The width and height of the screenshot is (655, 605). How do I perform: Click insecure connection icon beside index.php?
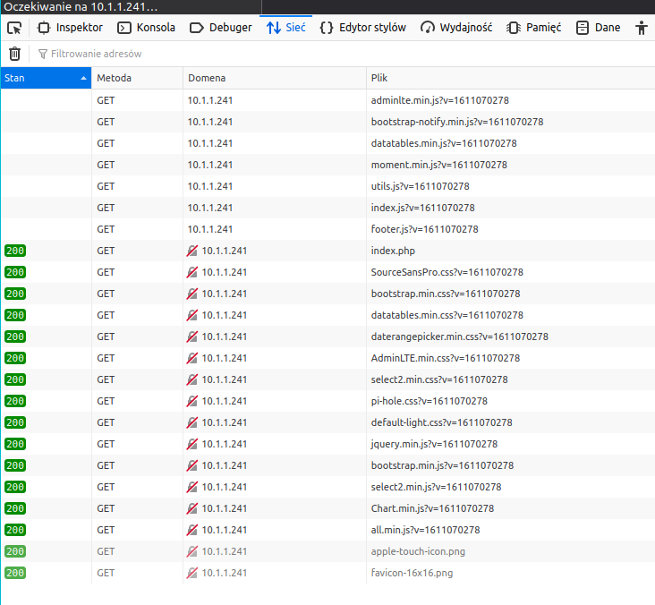(x=192, y=251)
